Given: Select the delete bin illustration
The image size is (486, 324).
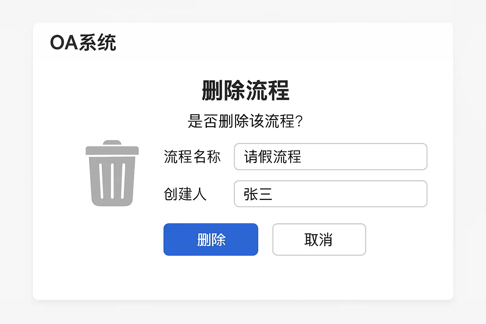Looking at the screenshot, I should point(112,173).
